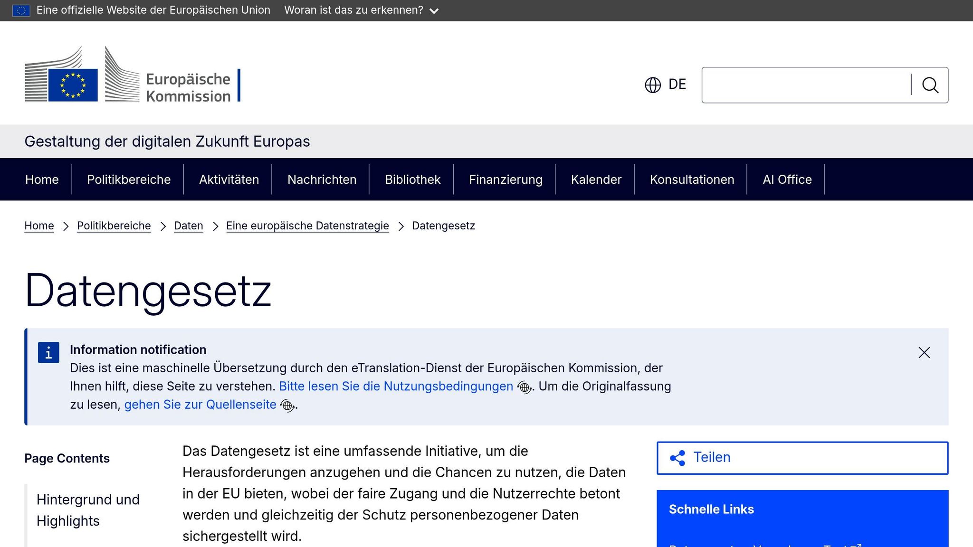Click 'Eine offizielle Website der Europäischen Union' text
Screen dimensions: 973x547
pos(153,10)
